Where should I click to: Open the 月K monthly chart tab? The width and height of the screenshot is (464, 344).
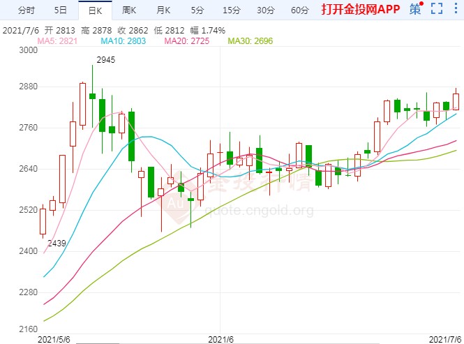pyautogui.click(x=163, y=10)
